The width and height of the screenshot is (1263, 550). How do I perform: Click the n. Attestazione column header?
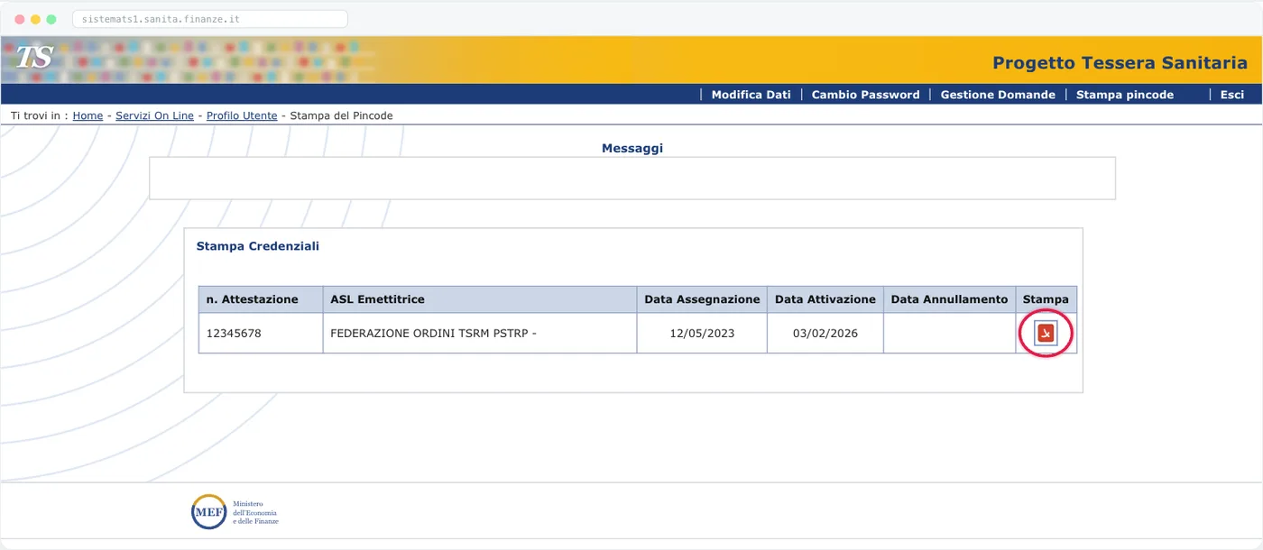(x=261, y=299)
